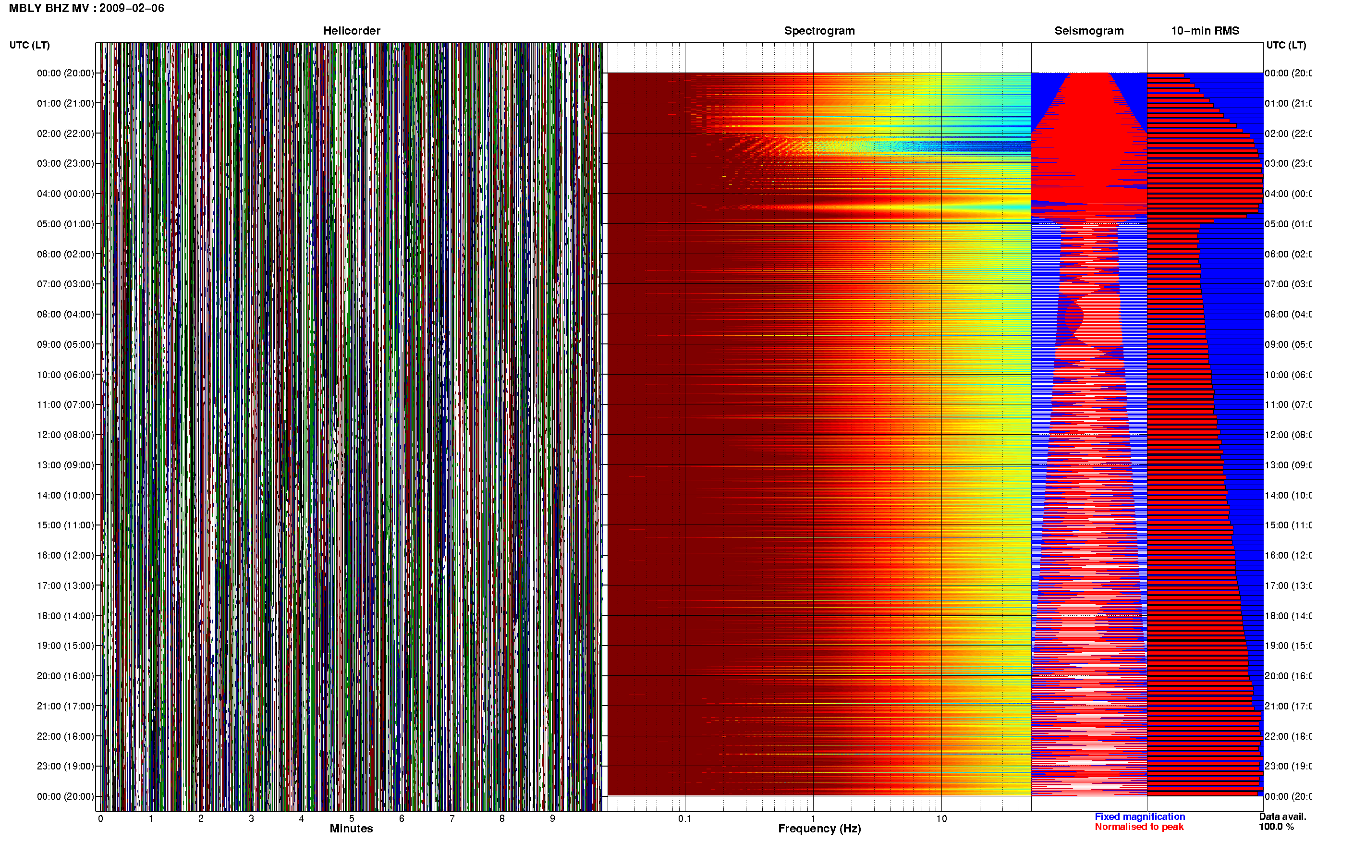Click the Helicorder panel heading
The height and width of the screenshot is (854, 1366).
[351, 31]
